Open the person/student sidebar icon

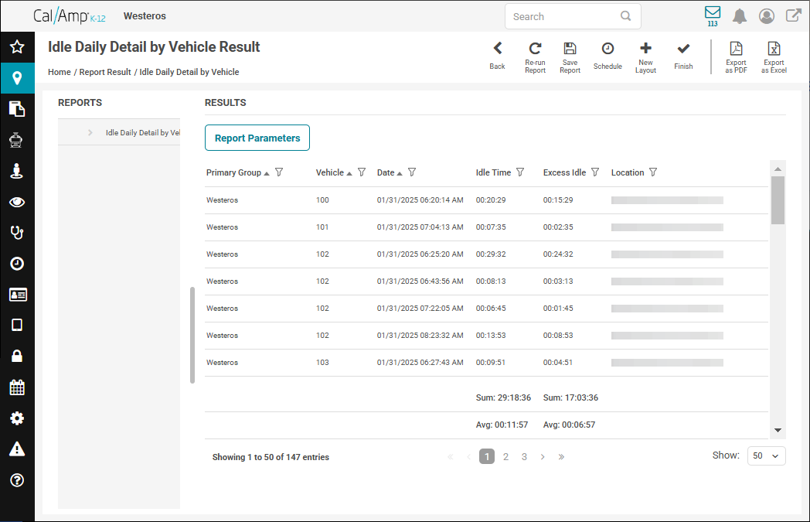[x=16, y=171]
